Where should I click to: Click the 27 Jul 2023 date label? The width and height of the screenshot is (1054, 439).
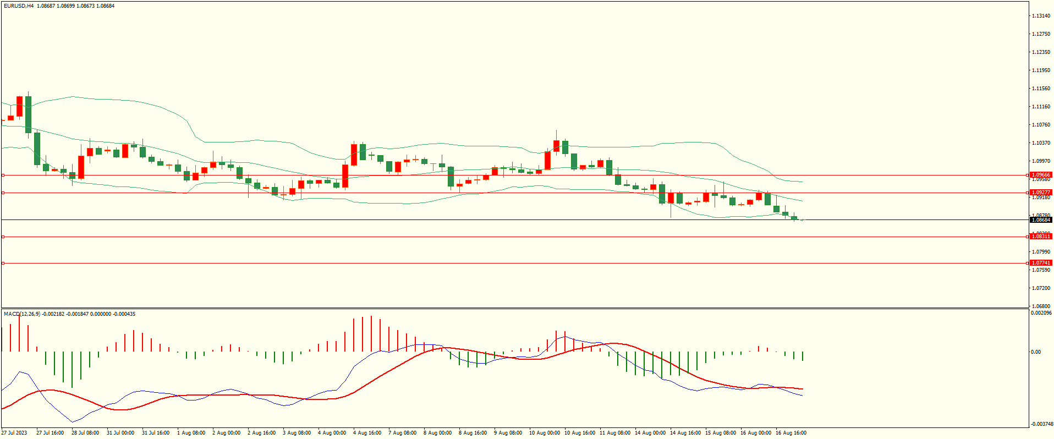pos(14,433)
